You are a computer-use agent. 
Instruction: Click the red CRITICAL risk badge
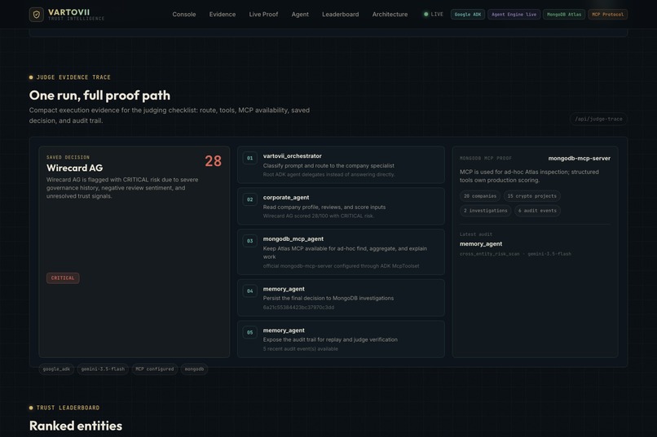(x=63, y=278)
